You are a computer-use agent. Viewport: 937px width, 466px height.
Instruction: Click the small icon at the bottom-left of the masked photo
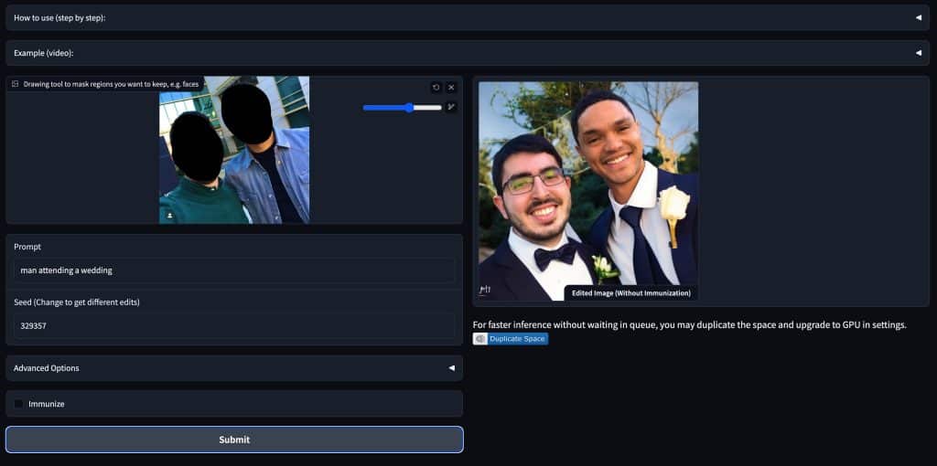[169, 216]
